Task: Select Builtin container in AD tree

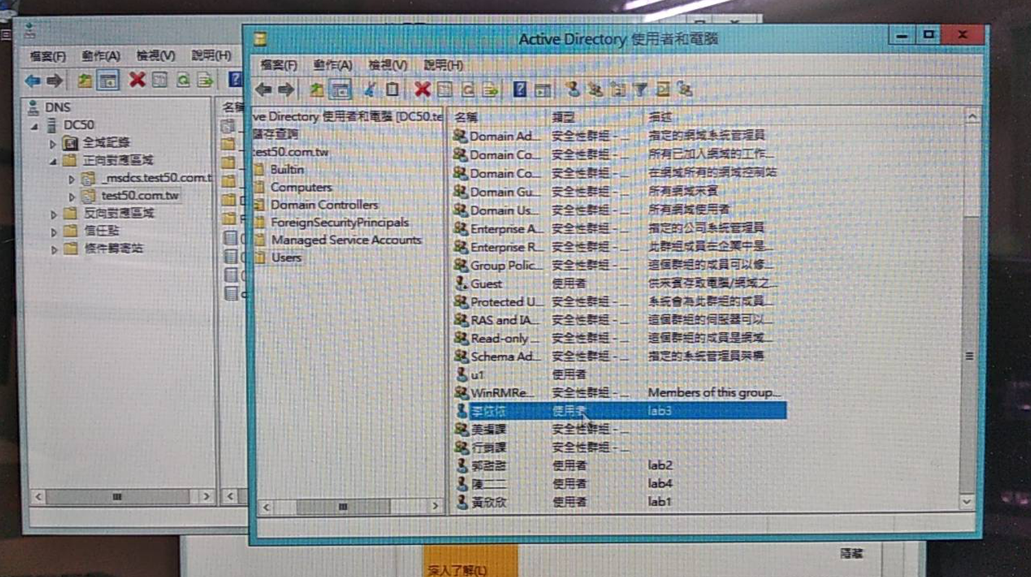Action: 287,169
